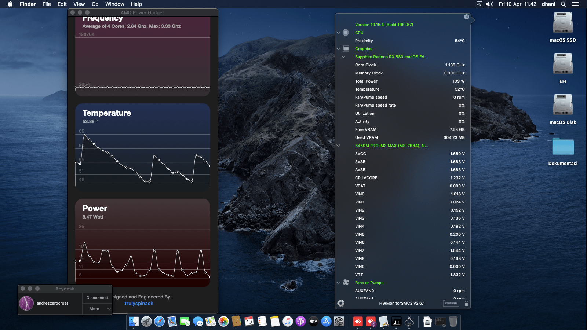Click the CPU chip icon
Viewport: 587px width, 330px height.
point(346,33)
